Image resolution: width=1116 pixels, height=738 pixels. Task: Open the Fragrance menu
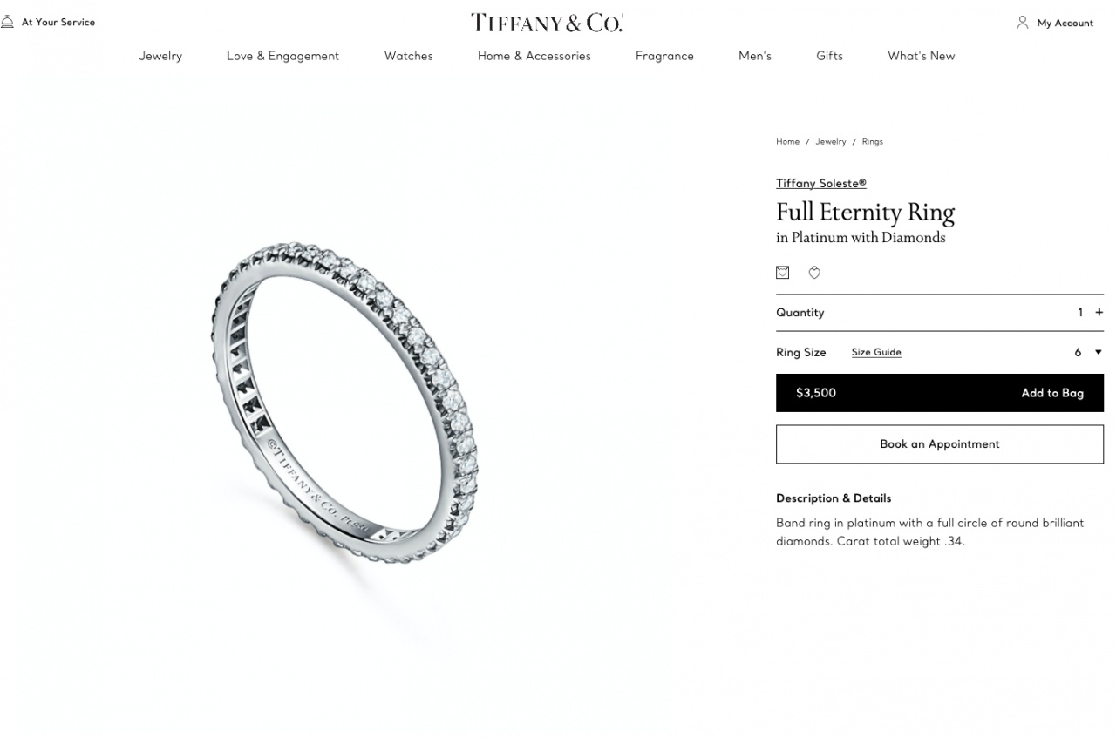(664, 56)
